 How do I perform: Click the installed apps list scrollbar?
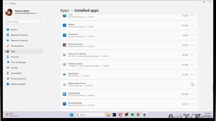213,88
